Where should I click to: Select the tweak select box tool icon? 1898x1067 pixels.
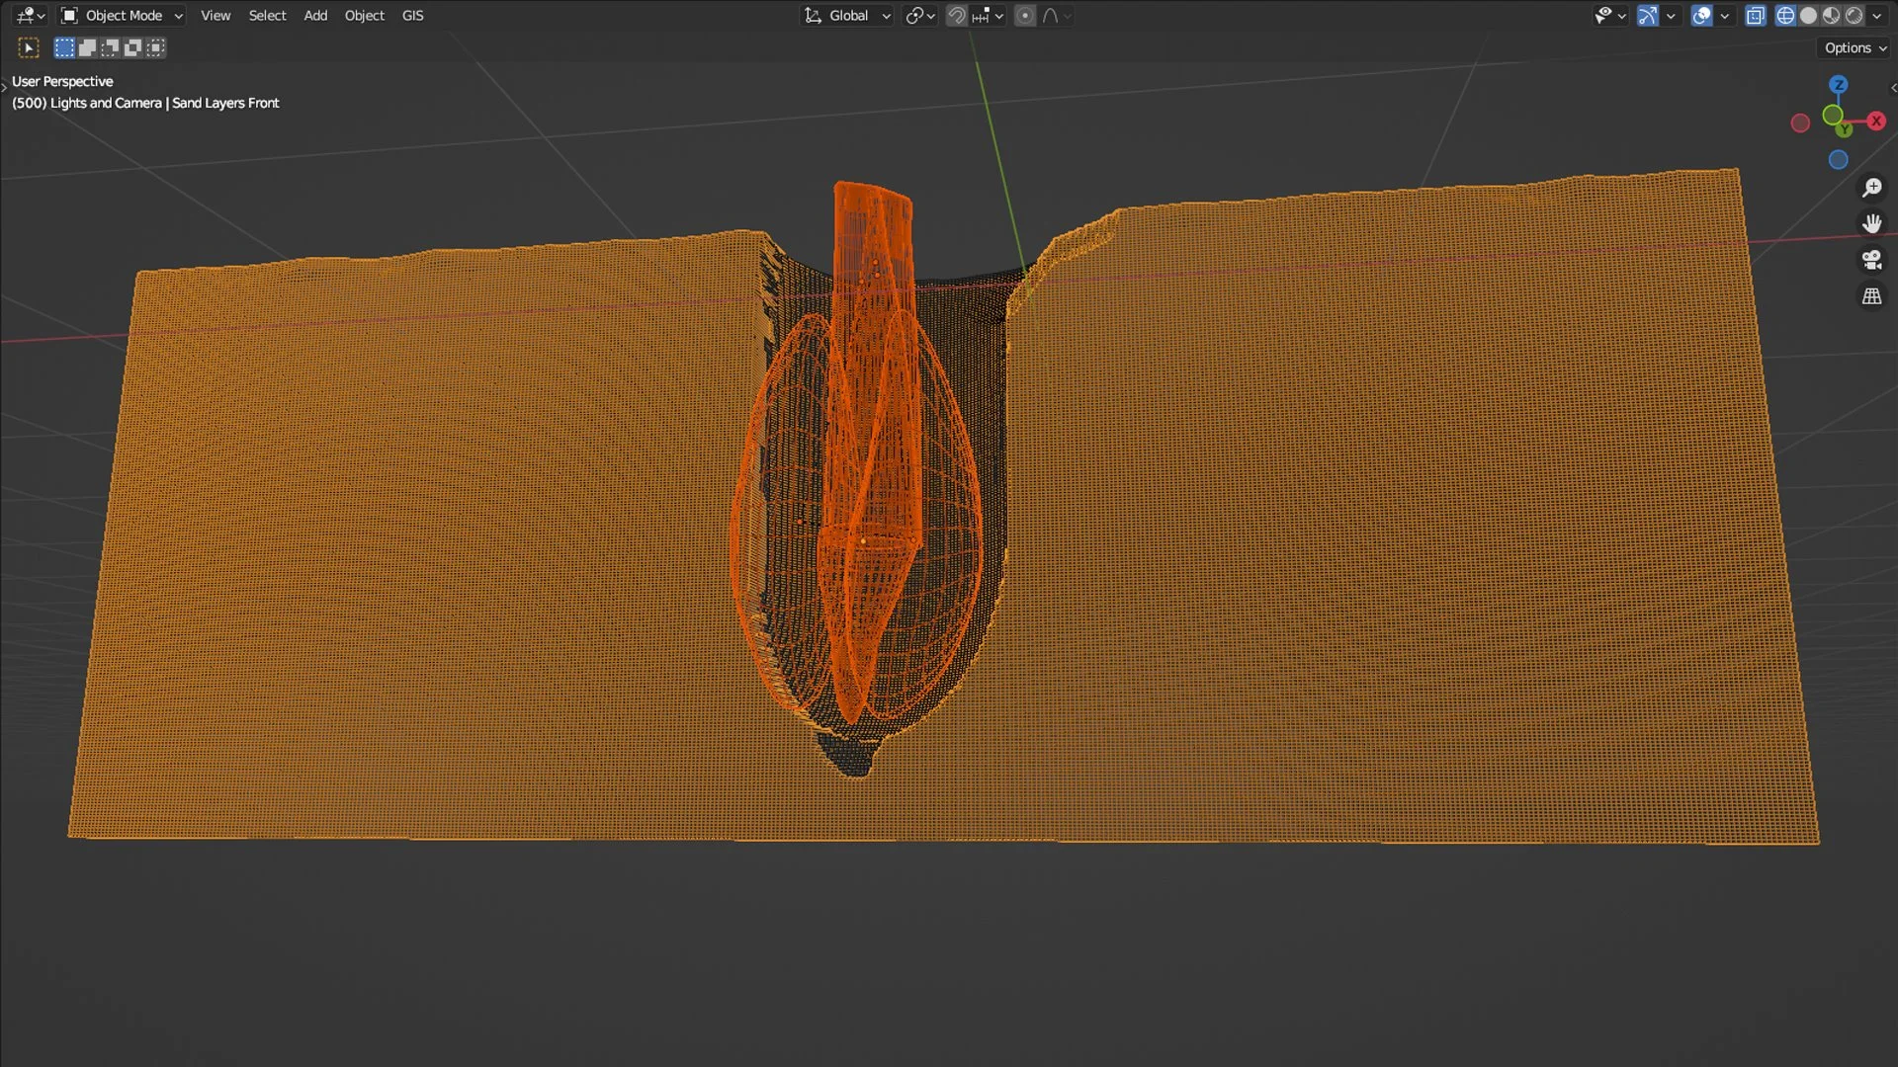point(29,47)
